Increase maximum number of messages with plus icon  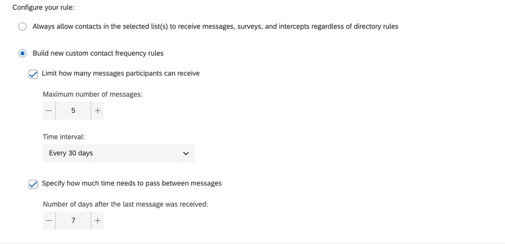coord(97,111)
